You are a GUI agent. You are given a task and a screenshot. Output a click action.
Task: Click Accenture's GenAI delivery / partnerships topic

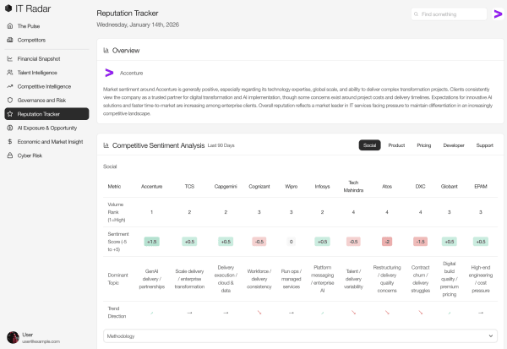(151, 279)
